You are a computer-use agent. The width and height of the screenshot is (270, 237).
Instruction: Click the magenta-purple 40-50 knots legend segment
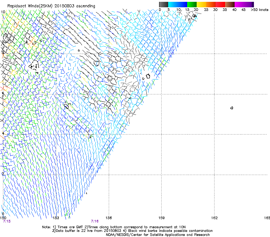click(244, 4)
